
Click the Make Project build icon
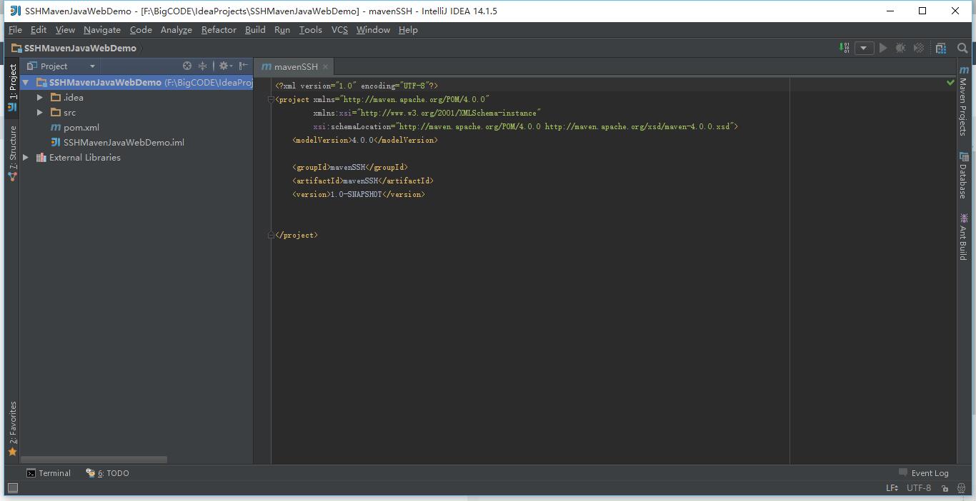(845, 48)
